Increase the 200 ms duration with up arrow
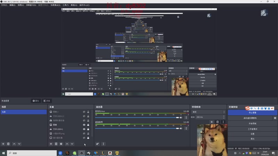This screenshot has width=278, height=156. point(224,116)
